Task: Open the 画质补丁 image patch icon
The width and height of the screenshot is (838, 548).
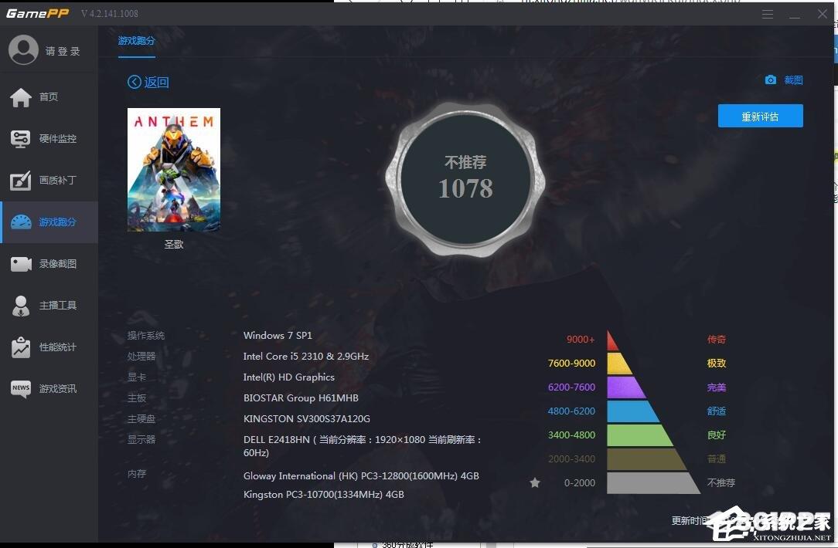Action: pos(20,181)
